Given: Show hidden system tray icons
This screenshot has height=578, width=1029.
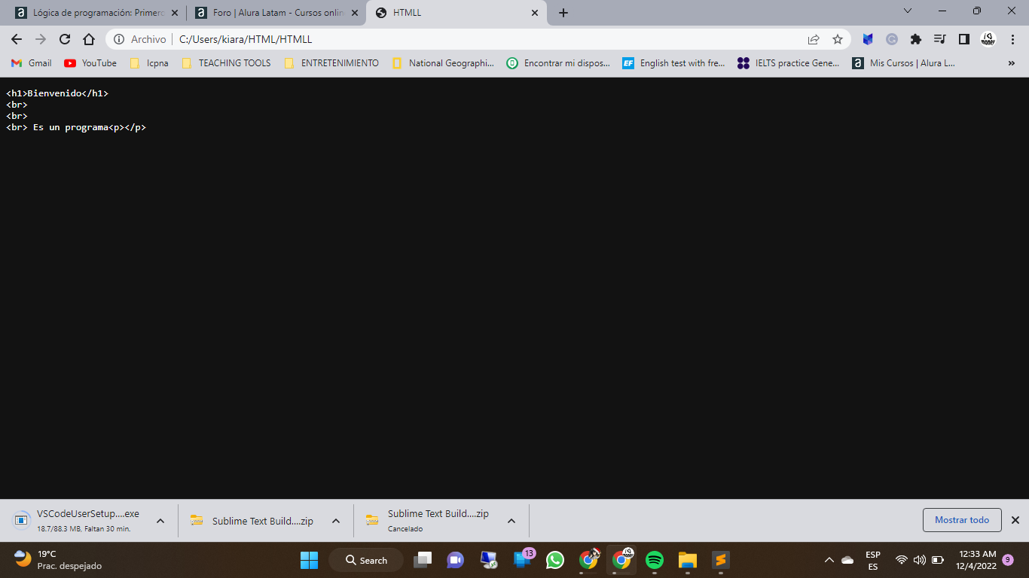Looking at the screenshot, I should tap(829, 560).
